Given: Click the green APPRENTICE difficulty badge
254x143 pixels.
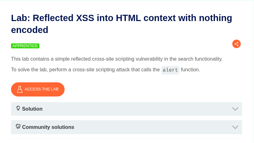Looking at the screenshot, I should click(25, 46).
